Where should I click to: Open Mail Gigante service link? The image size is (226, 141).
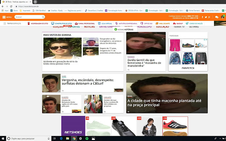click(x=163, y=24)
